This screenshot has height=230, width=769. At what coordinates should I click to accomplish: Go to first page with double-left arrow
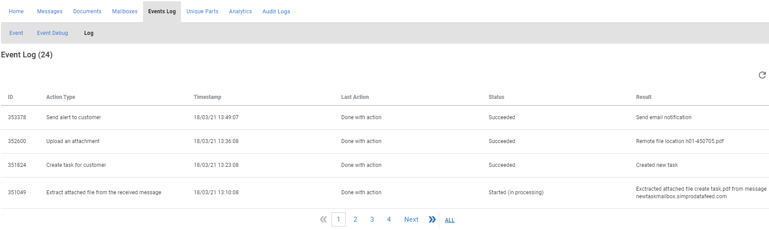tap(324, 219)
